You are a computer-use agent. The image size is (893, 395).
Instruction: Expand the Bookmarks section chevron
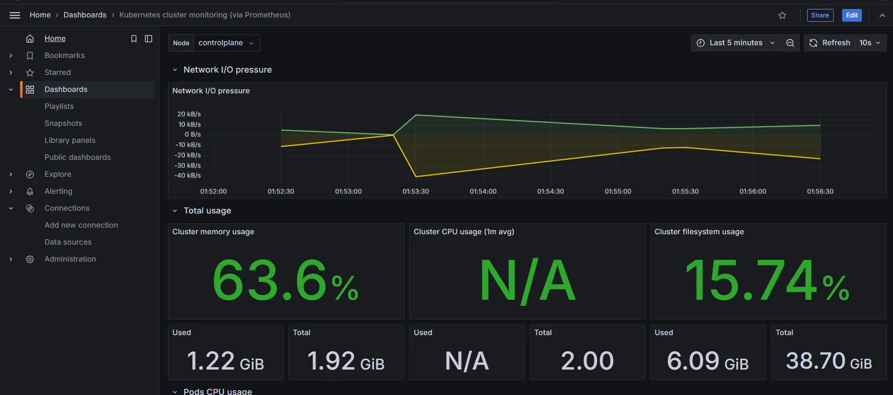click(11, 56)
